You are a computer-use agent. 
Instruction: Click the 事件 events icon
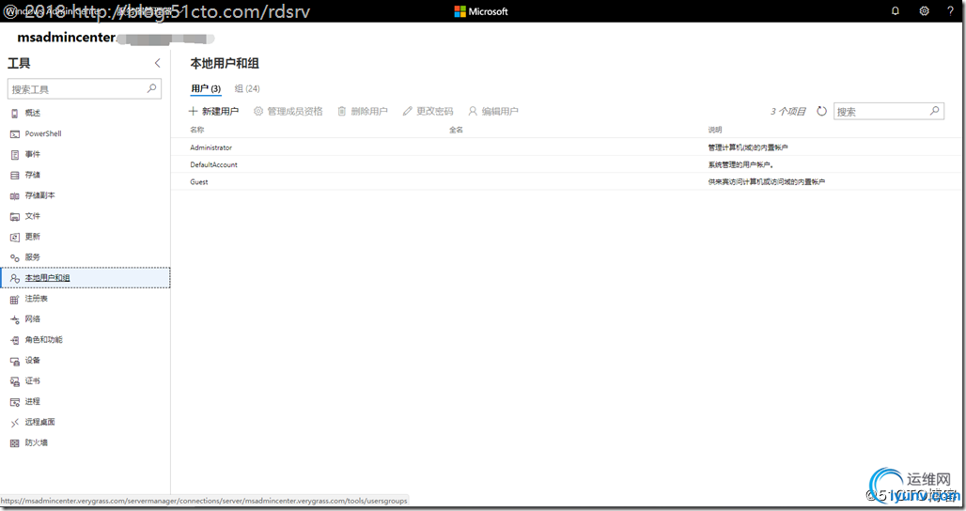15,155
